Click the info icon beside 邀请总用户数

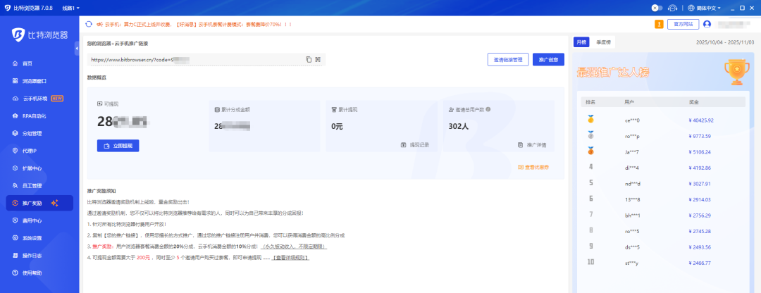pyautogui.click(x=488, y=110)
